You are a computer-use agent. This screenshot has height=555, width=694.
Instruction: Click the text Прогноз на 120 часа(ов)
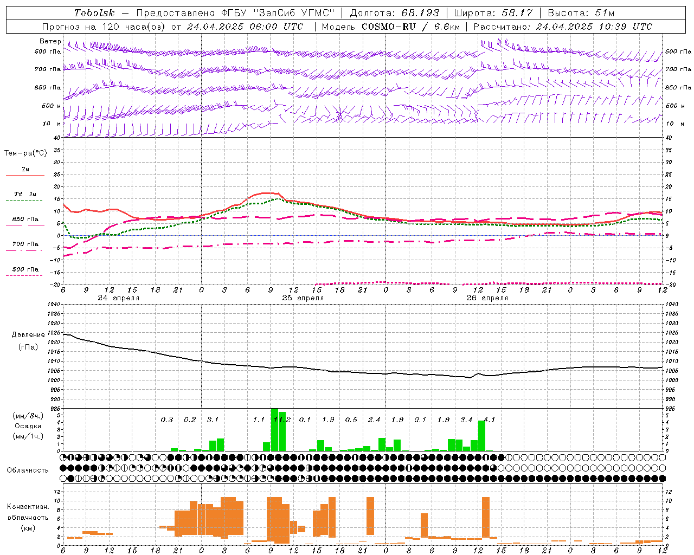(x=104, y=27)
